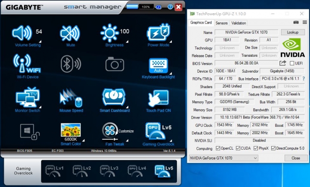Toggle the Windows key lock icon
Image resolution: width=310 pixels, height=187 pixels.
click(30, 132)
